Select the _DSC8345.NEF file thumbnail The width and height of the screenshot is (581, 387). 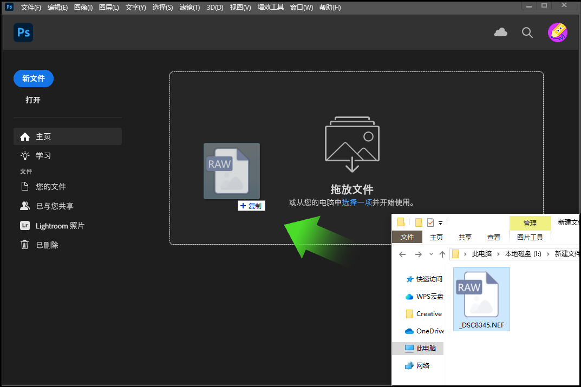tap(481, 299)
